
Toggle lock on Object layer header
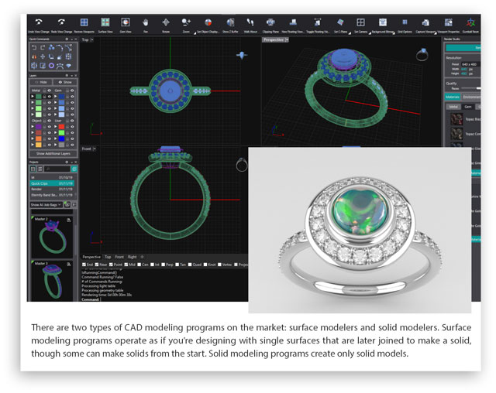(x=44, y=121)
